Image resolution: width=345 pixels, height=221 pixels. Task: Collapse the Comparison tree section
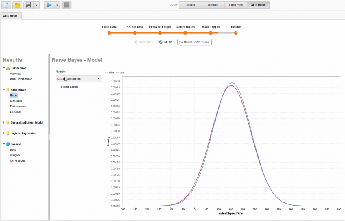(x=4, y=68)
